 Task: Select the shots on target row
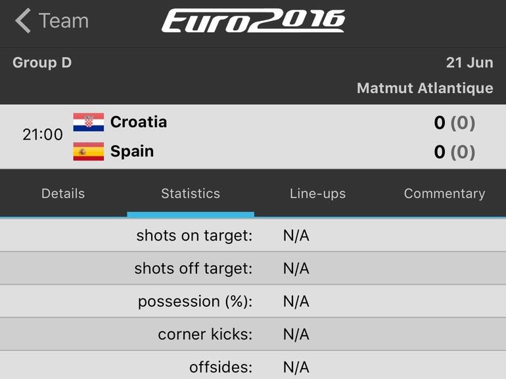253,236
